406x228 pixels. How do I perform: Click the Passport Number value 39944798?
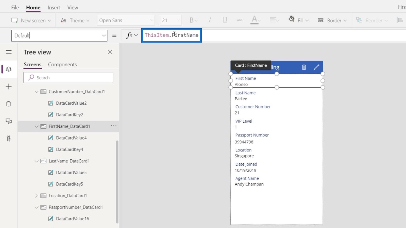pyautogui.click(x=244, y=142)
